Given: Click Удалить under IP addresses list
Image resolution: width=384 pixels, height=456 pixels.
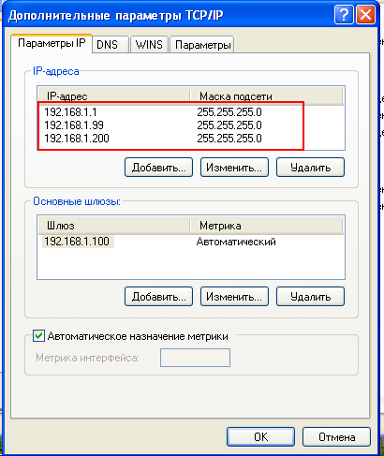Looking at the screenshot, I should 310,168.
